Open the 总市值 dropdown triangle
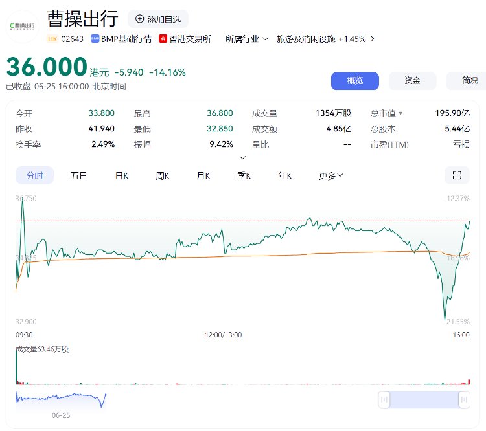The image size is (486, 431). [400, 113]
